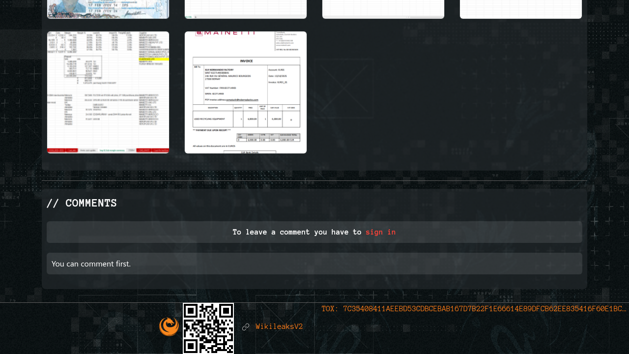Click the Mainetti logo on the invoice thumbnail
Image resolution: width=629 pixels, height=354 pixels.
point(226,33)
